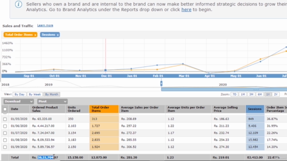This screenshot has height=161, width=287.
Task: Set the zoom to 1M
Action: pyautogui.click(x=243, y=94)
